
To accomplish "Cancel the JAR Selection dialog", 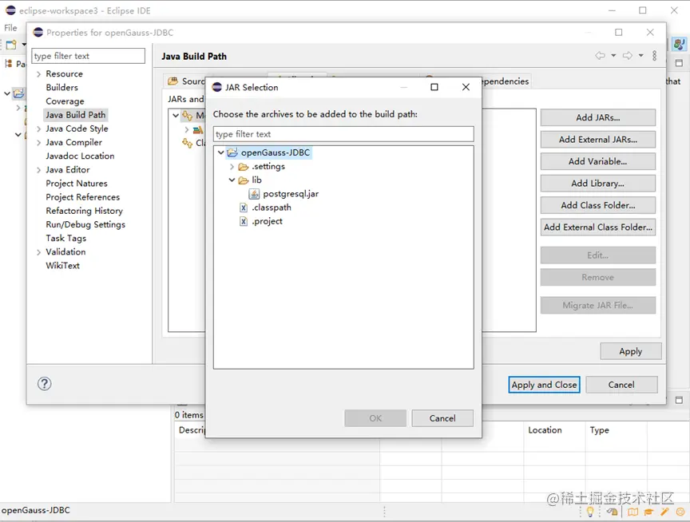I will click(442, 418).
